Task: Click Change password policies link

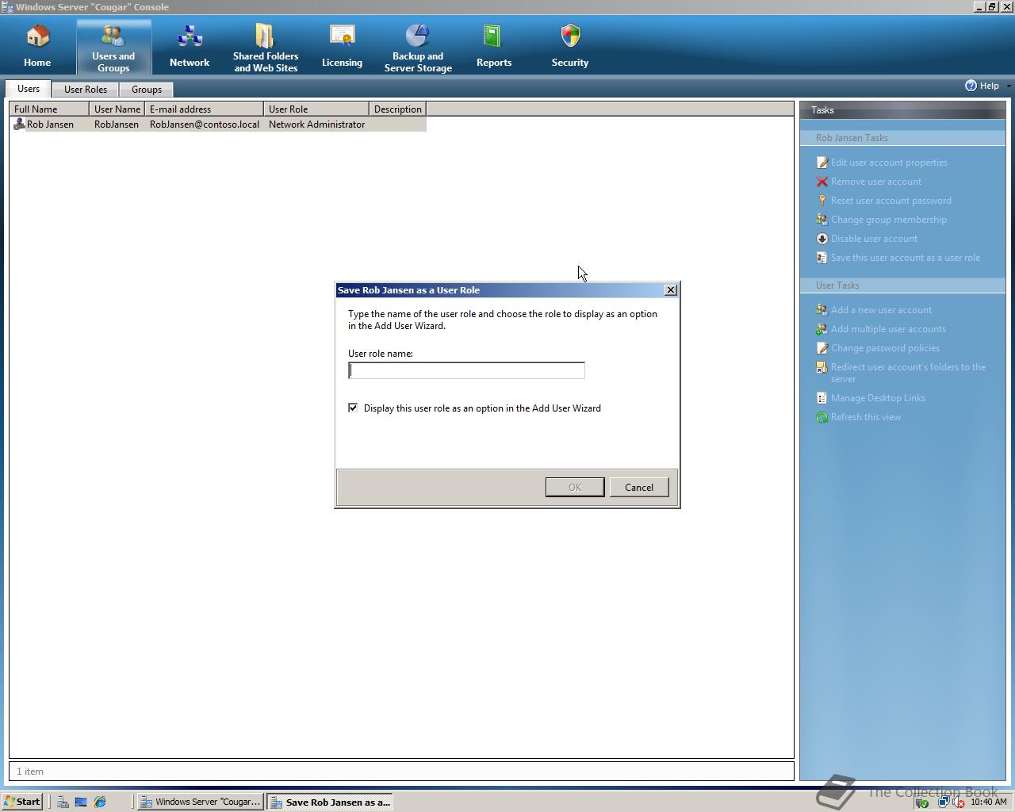Action: 885,348
